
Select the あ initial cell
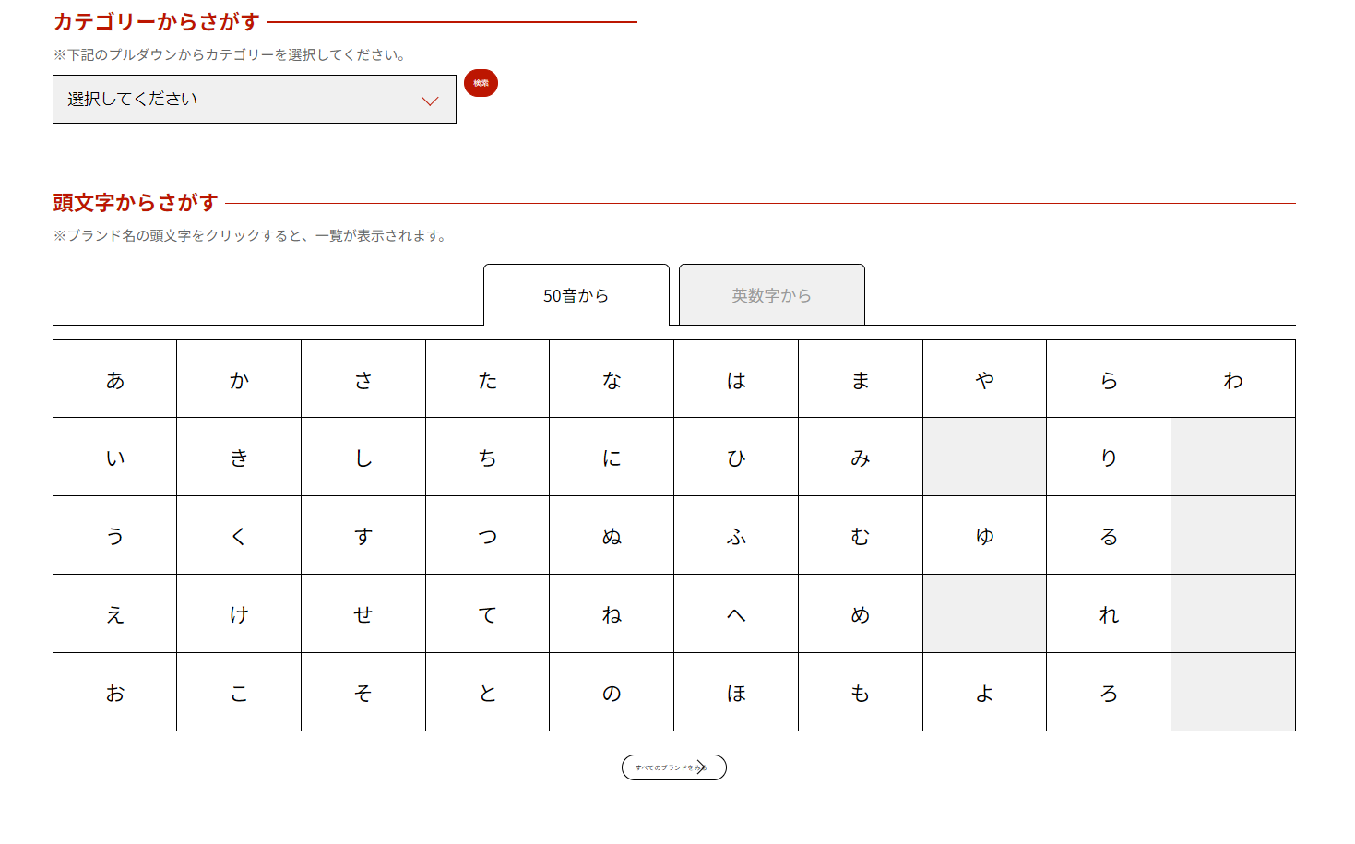pyautogui.click(x=115, y=380)
